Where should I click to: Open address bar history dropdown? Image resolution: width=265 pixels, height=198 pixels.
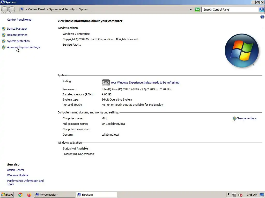(191, 10)
